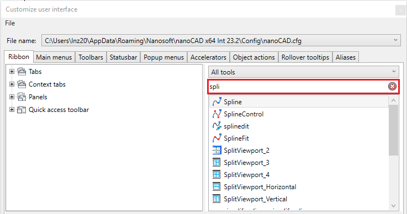Switch to the Popup menus tab
This screenshot has width=407, height=214.
coord(164,57)
